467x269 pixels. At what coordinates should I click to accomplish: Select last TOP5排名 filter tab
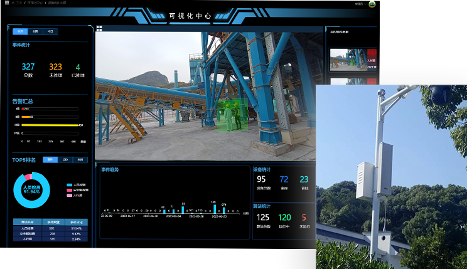coord(80,160)
